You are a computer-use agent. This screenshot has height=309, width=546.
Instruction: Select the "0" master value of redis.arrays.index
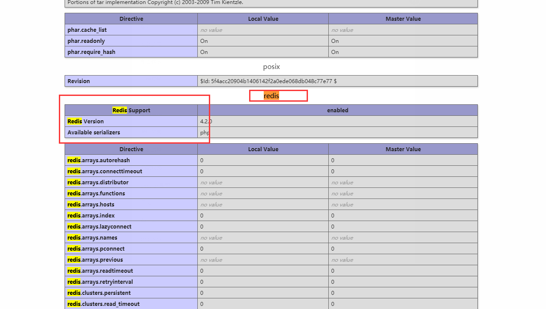(333, 216)
